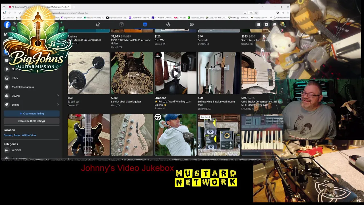Open Facebook home via the Facebook logo
Image resolution: width=364 pixels, height=205 pixels.
click(7, 24)
